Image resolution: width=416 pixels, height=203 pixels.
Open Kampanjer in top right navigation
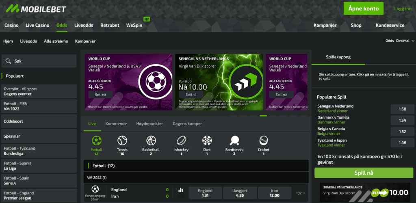click(325, 26)
